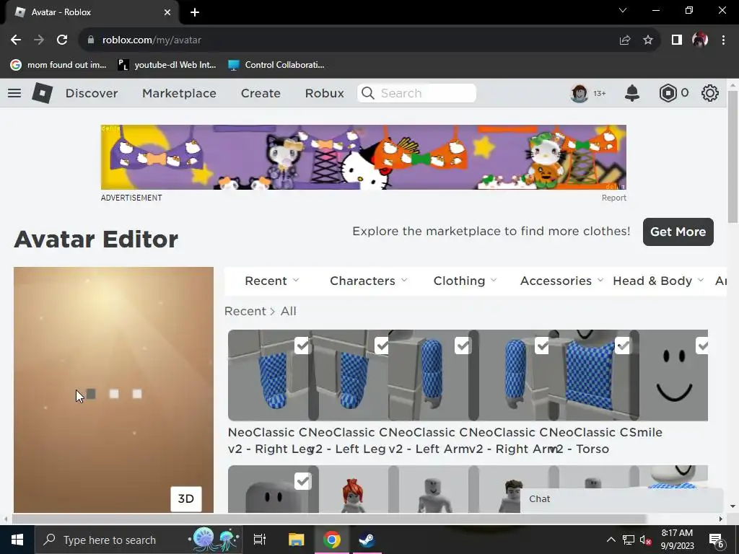The height and width of the screenshot is (554, 739).
Task: Toggle the Chrome side panel icon
Action: click(x=677, y=40)
